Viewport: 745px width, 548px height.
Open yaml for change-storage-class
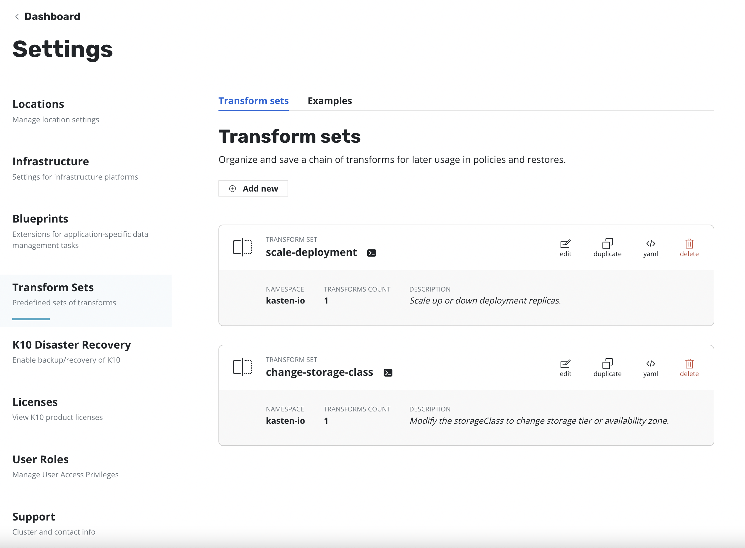650,368
